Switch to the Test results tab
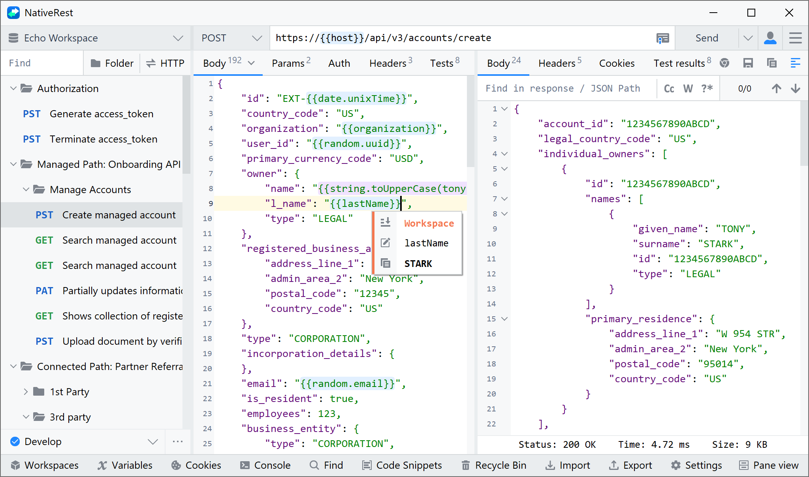 click(679, 63)
